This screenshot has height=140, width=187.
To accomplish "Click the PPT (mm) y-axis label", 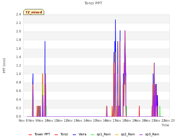I will 4,66.
